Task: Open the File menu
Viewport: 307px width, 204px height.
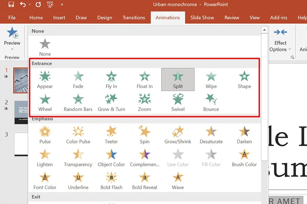Action: pos(12,18)
